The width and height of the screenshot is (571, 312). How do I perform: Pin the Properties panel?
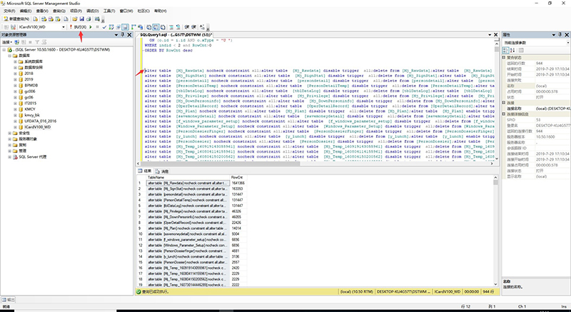coord(560,35)
